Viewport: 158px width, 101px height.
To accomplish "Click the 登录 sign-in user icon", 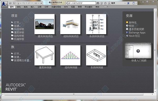I will (x=109, y=3).
